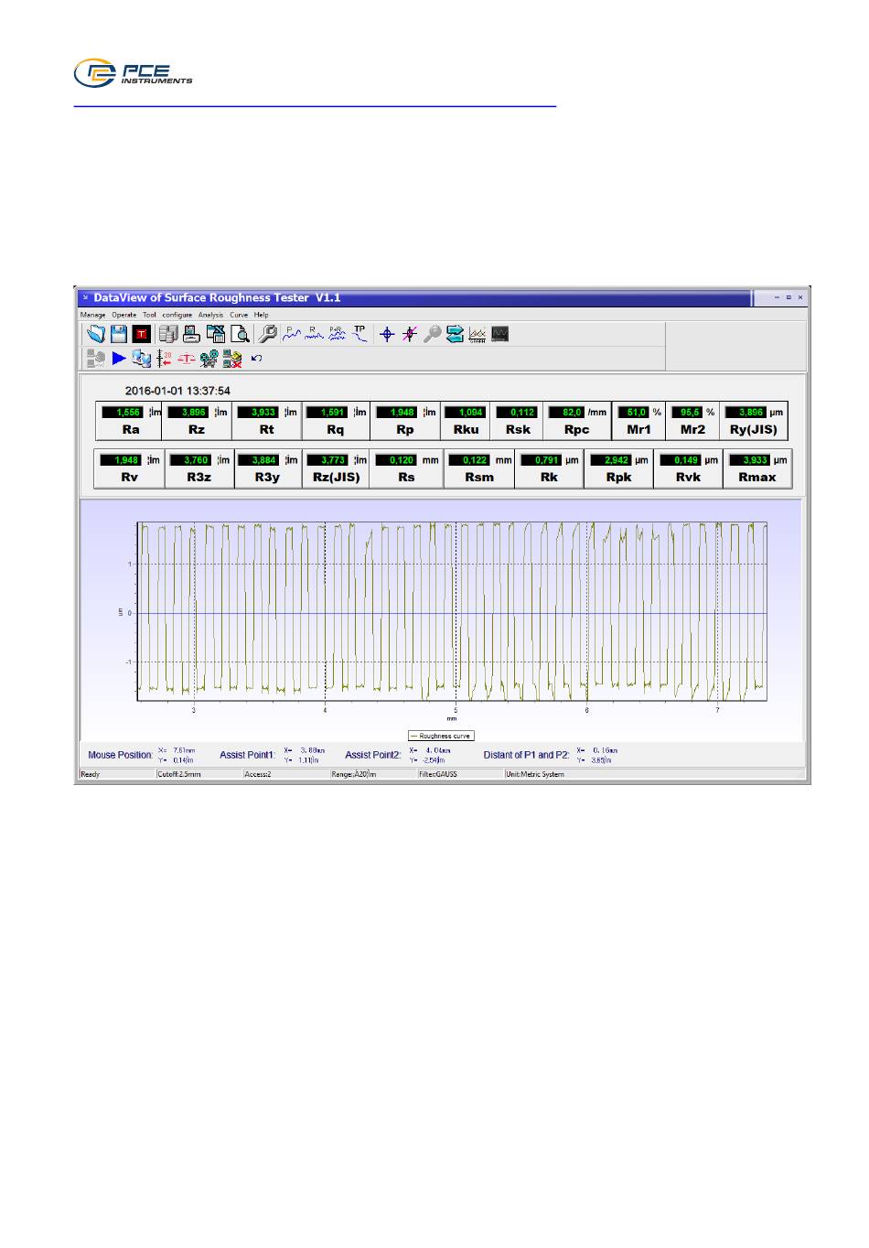The height and width of the screenshot is (1248, 869).
Task: Open the configure menu
Action: (x=177, y=315)
